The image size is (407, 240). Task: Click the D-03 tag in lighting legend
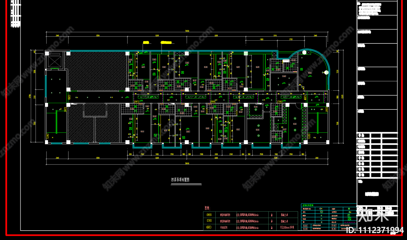point(306,229)
